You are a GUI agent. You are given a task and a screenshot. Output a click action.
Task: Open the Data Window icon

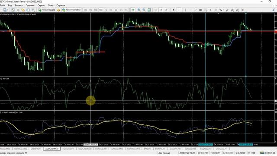pos(18,10)
